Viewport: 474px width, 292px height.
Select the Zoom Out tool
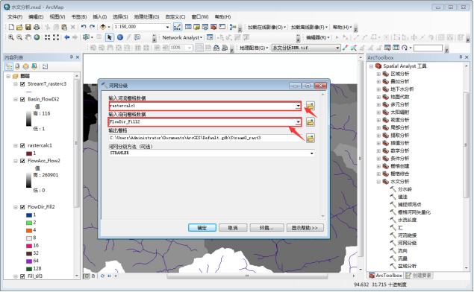coord(19,37)
